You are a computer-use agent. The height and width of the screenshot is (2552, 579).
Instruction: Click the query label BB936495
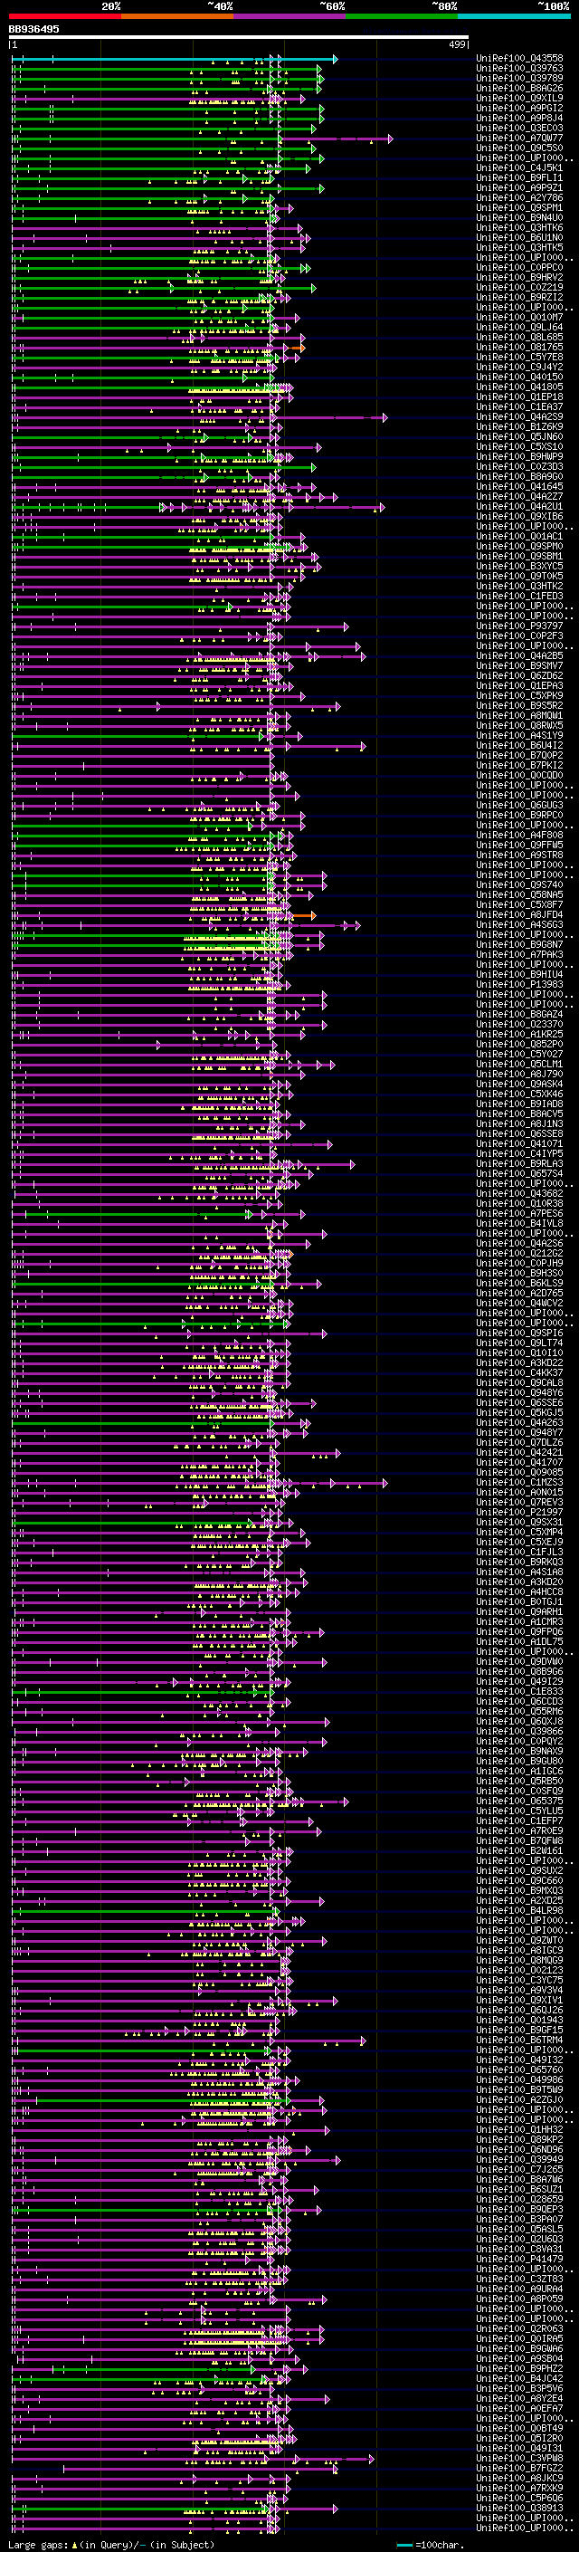(x=33, y=29)
